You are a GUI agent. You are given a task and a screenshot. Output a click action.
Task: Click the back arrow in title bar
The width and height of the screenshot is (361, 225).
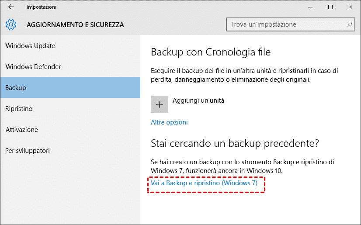(x=11, y=7)
